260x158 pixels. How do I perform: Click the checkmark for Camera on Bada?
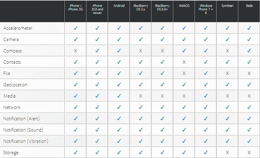tap(249, 39)
